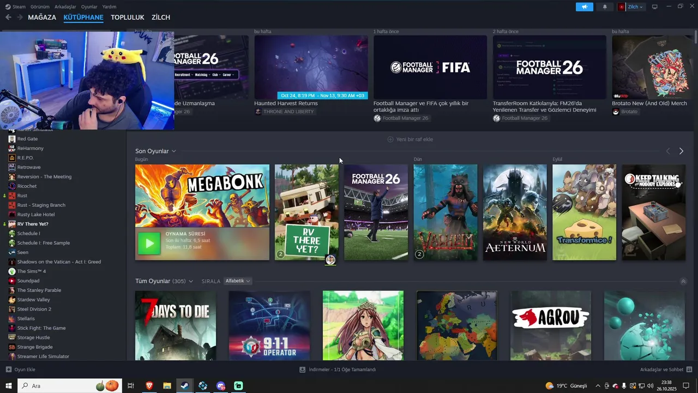Open the Football Manager ve FIFA news headline

(x=421, y=106)
